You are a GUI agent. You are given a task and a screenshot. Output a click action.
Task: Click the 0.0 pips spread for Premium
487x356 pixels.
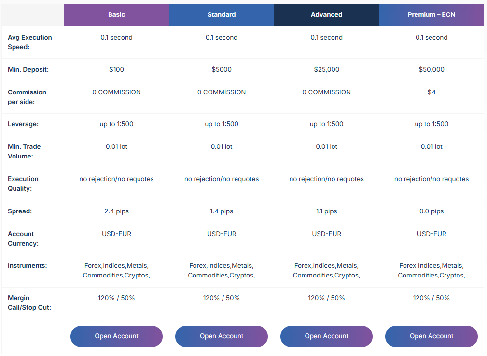coord(431,211)
